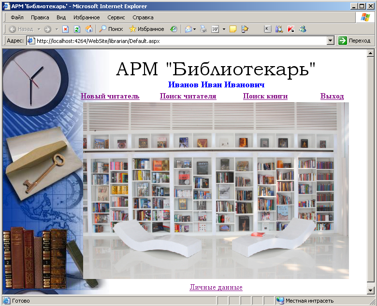Screen dimensions: 377x306
Task: Go back with the Назад button
Action: 21,29
